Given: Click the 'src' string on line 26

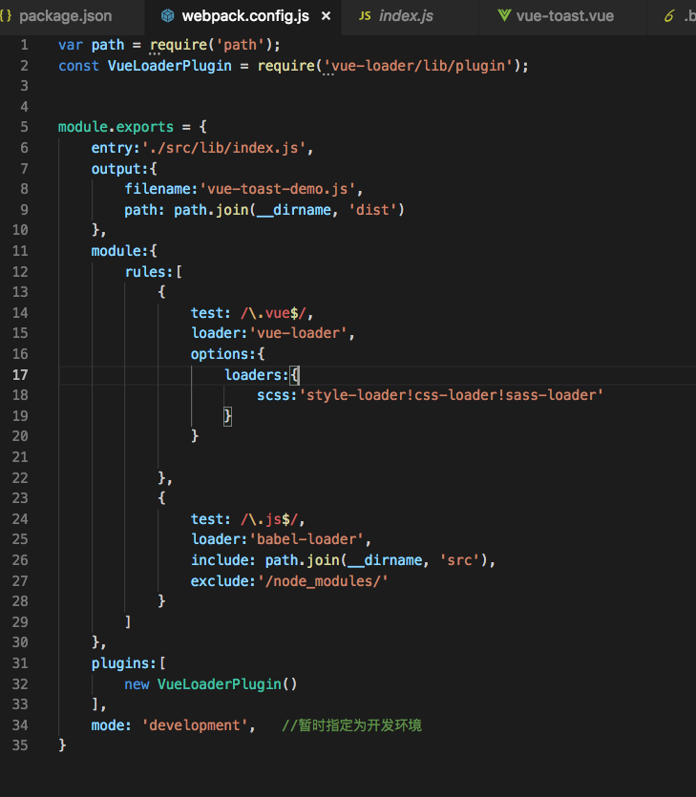Looking at the screenshot, I should click(459, 560).
